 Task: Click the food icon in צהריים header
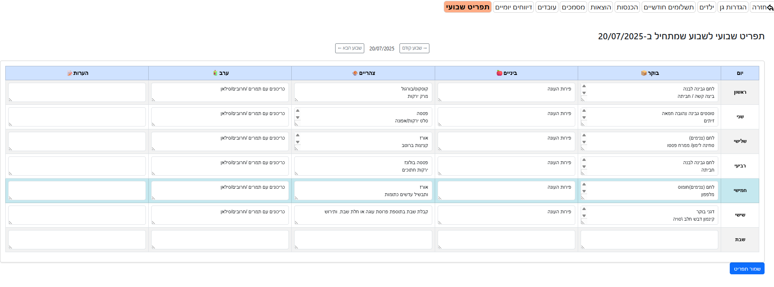pos(355,73)
